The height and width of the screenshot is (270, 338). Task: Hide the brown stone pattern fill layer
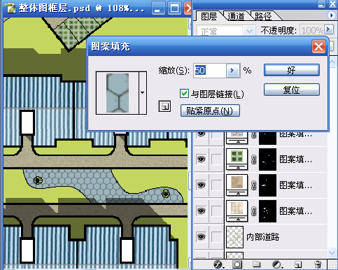click(201, 185)
